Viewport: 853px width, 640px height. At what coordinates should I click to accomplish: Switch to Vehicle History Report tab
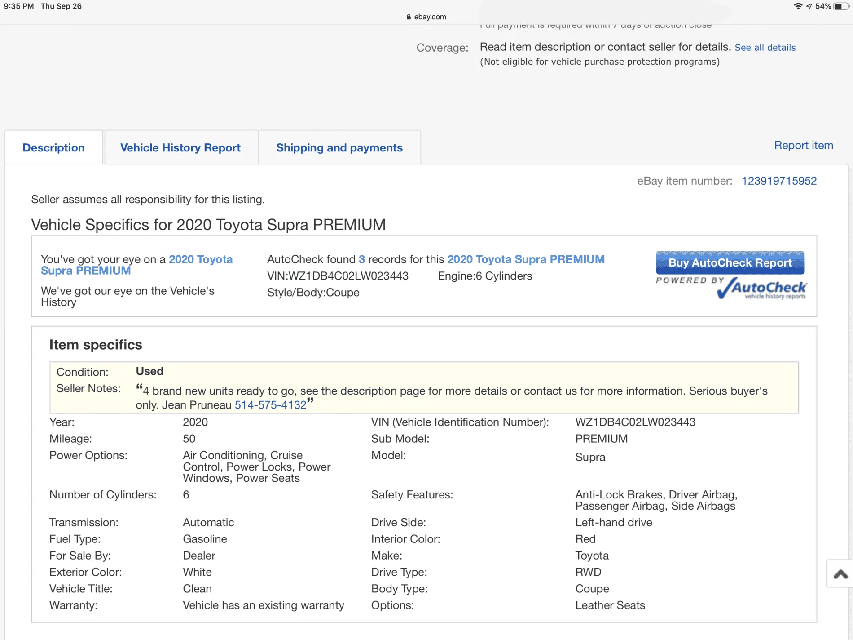(180, 147)
